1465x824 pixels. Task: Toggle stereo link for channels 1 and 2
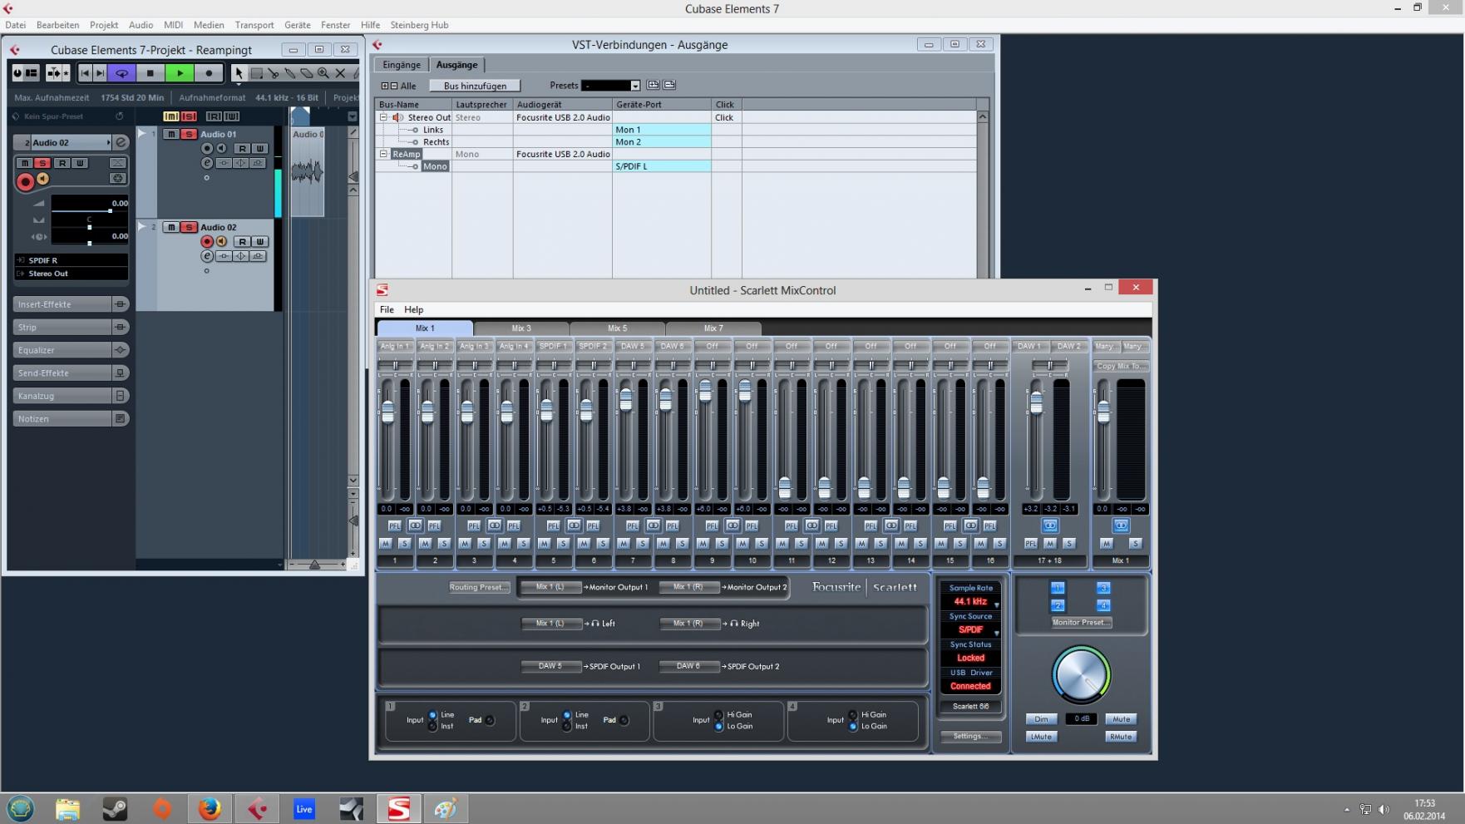click(415, 525)
